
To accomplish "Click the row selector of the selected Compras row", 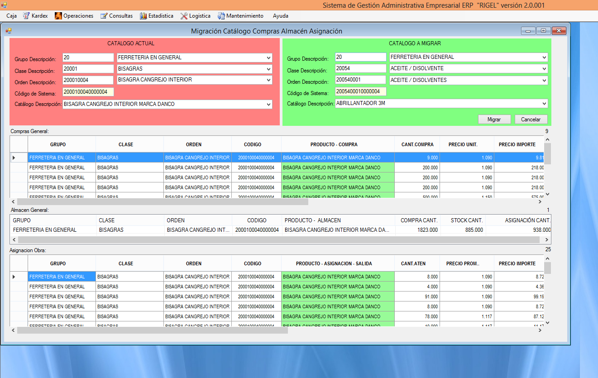I will coord(19,158).
